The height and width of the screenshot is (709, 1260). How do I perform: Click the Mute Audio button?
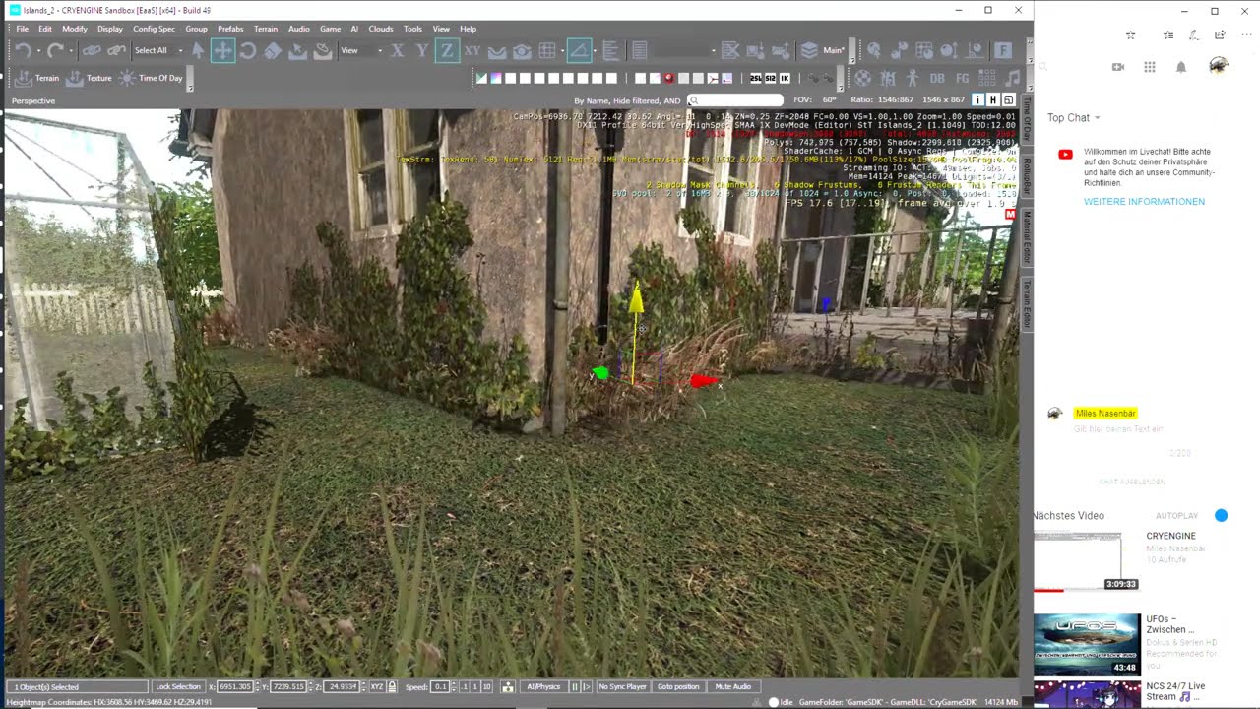(x=732, y=686)
